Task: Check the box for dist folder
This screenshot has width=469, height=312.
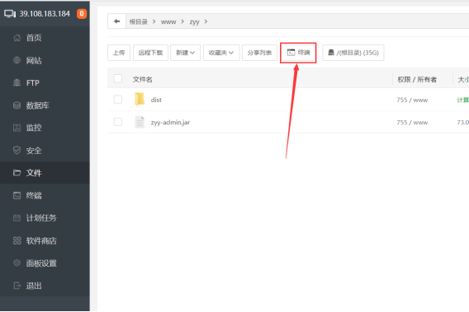Action: (118, 100)
